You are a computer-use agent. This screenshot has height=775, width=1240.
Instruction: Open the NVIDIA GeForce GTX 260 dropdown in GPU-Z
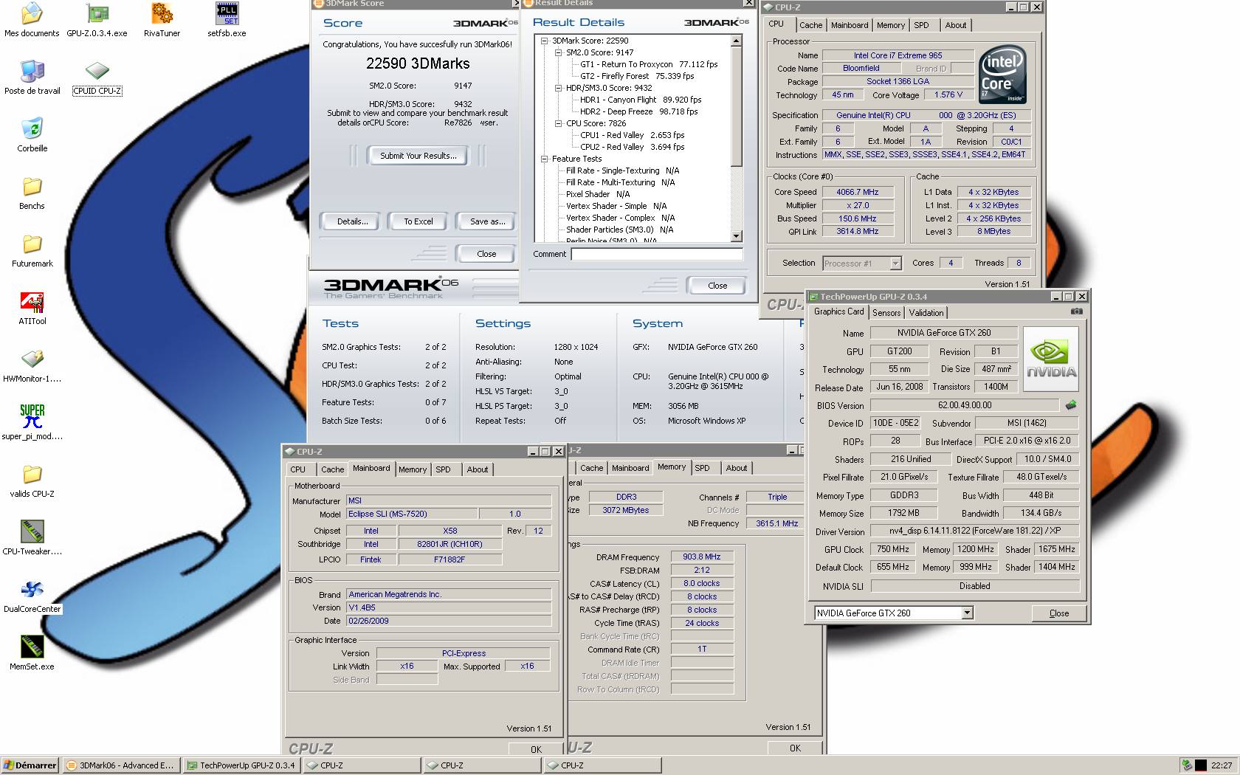coord(967,613)
